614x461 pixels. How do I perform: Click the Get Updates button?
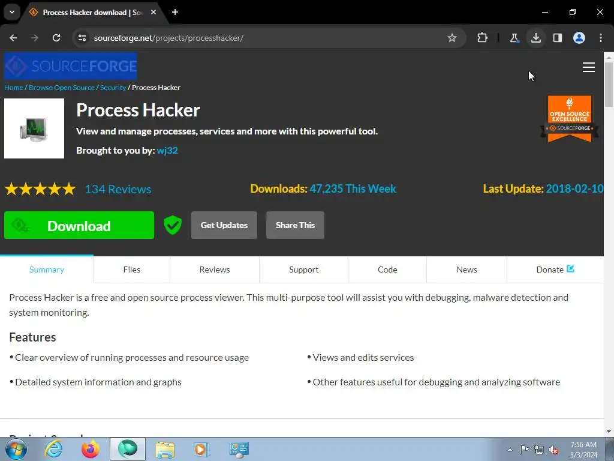pos(224,225)
